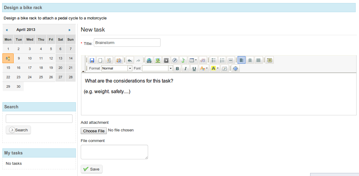Toggle underline formatting
359x176 pixels.
(x=194, y=69)
